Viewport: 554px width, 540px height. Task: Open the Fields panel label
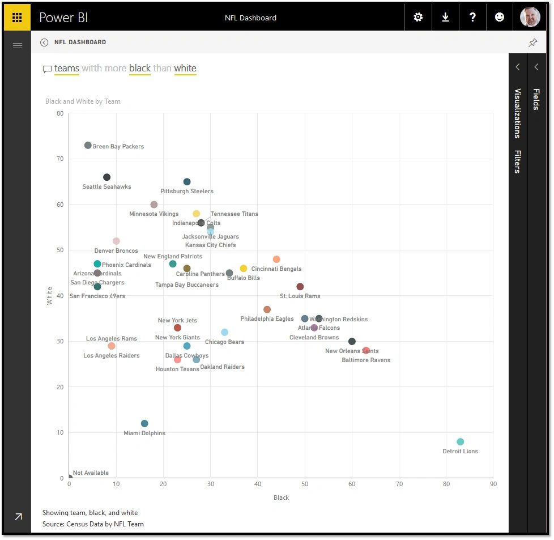[536, 99]
